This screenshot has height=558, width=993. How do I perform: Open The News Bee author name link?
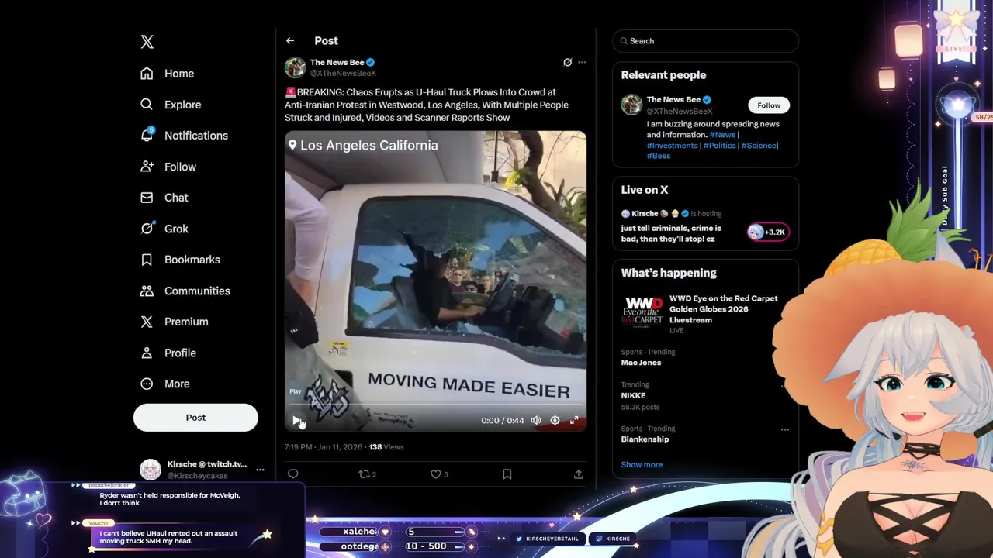coord(337,62)
